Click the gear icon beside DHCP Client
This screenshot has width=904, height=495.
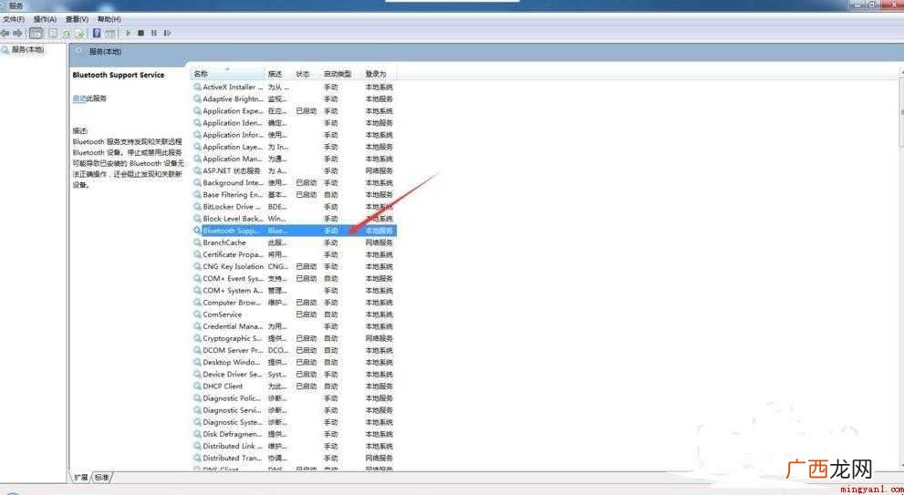[x=197, y=387]
